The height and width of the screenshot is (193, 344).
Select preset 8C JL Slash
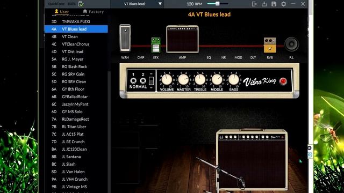click(76, 164)
